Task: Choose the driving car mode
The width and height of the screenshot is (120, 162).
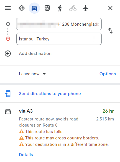Action: (34, 8)
